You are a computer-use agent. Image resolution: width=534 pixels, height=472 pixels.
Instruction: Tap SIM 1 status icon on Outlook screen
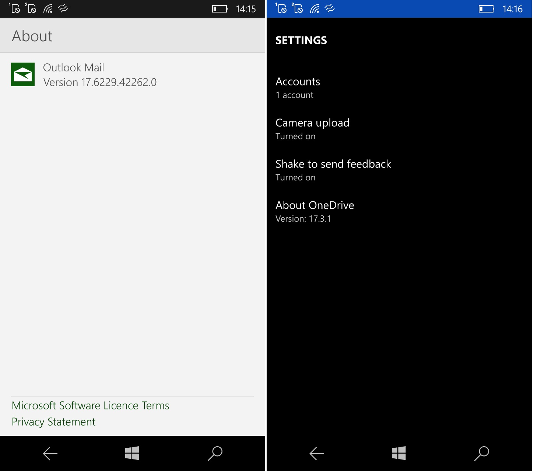[14, 8]
